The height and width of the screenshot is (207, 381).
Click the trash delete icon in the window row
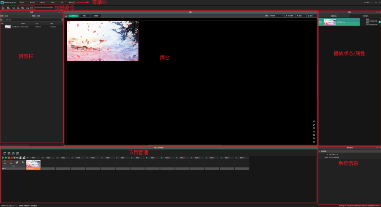tap(23, 162)
